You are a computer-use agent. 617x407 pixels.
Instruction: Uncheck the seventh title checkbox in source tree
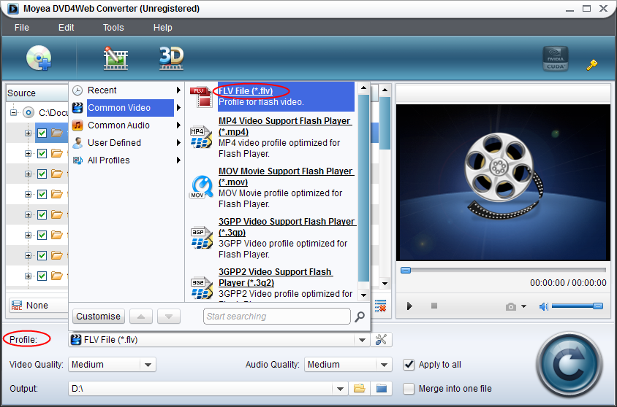[x=42, y=255]
